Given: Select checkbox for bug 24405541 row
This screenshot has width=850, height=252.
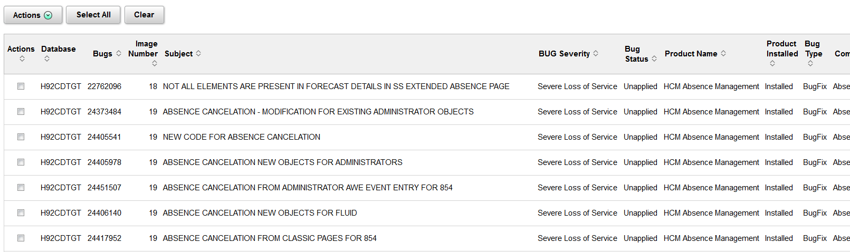Looking at the screenshot, I should coord(21,137).
